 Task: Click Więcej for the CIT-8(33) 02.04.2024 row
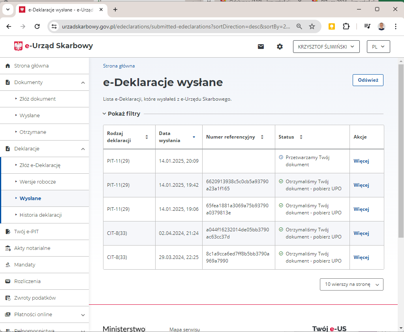coord(361,233)
